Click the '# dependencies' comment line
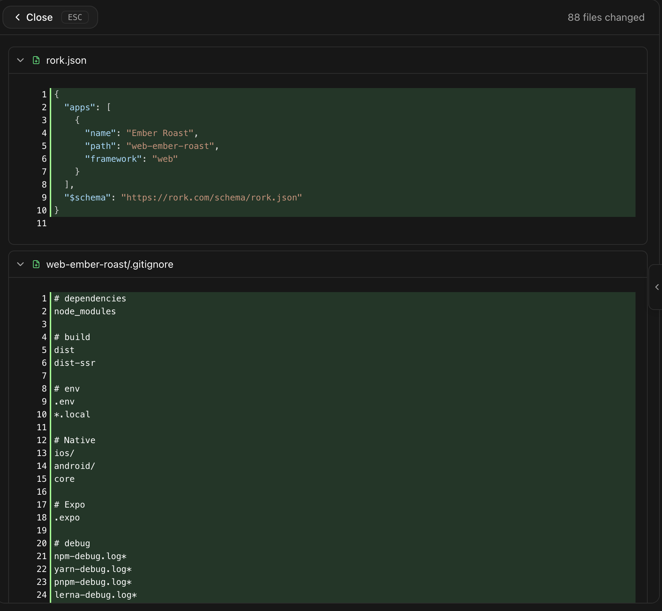Viewport: 662px width, 611px height. click(343, 299)
